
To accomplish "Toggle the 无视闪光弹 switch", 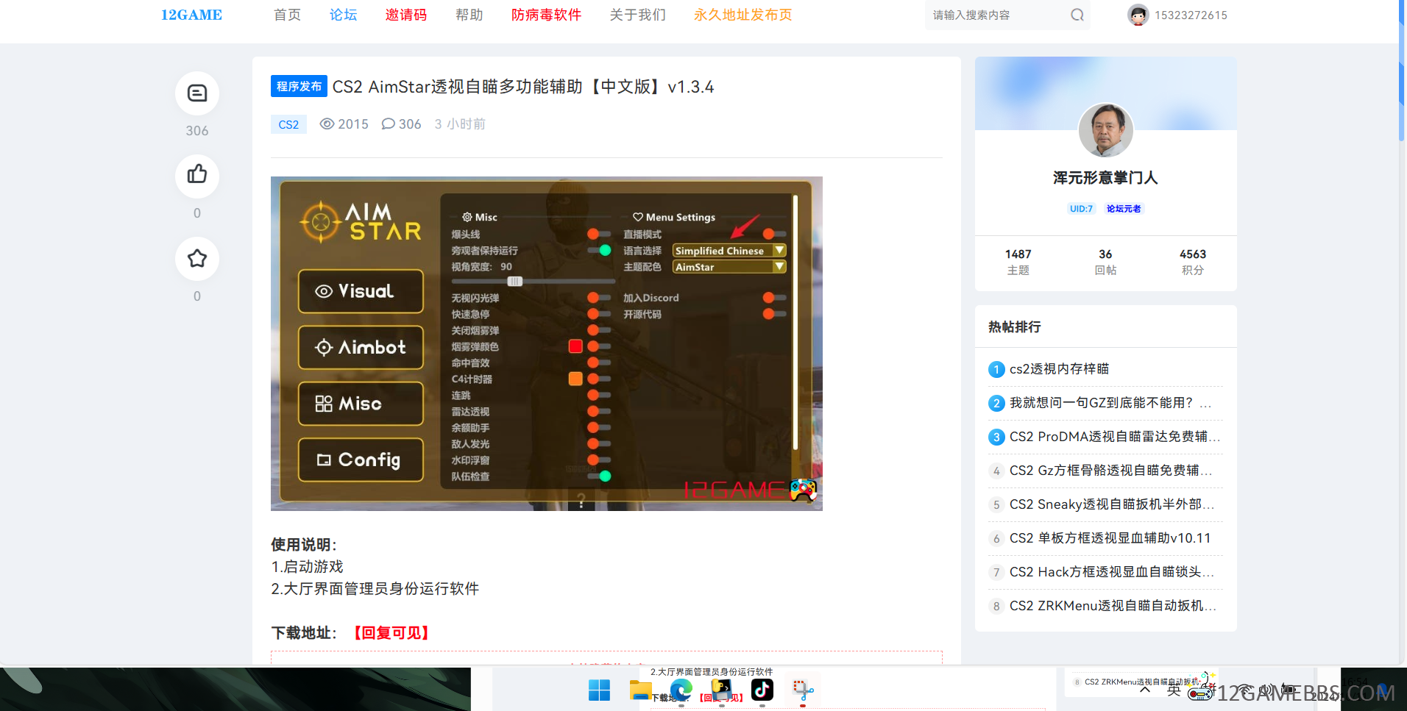I will (598, 298).
